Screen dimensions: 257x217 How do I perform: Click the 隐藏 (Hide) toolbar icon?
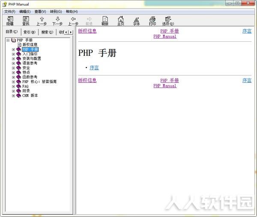[x=10, y=21]
